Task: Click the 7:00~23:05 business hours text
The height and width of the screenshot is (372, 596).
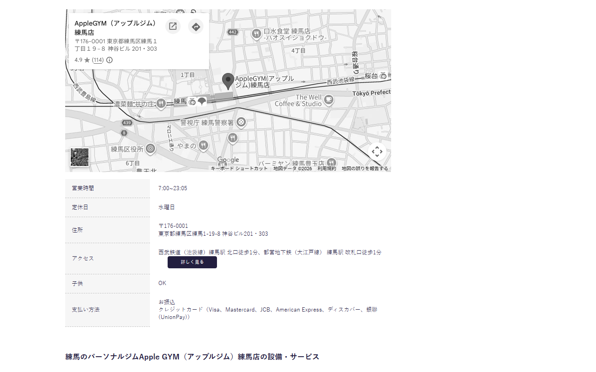Action: [173, 188]
